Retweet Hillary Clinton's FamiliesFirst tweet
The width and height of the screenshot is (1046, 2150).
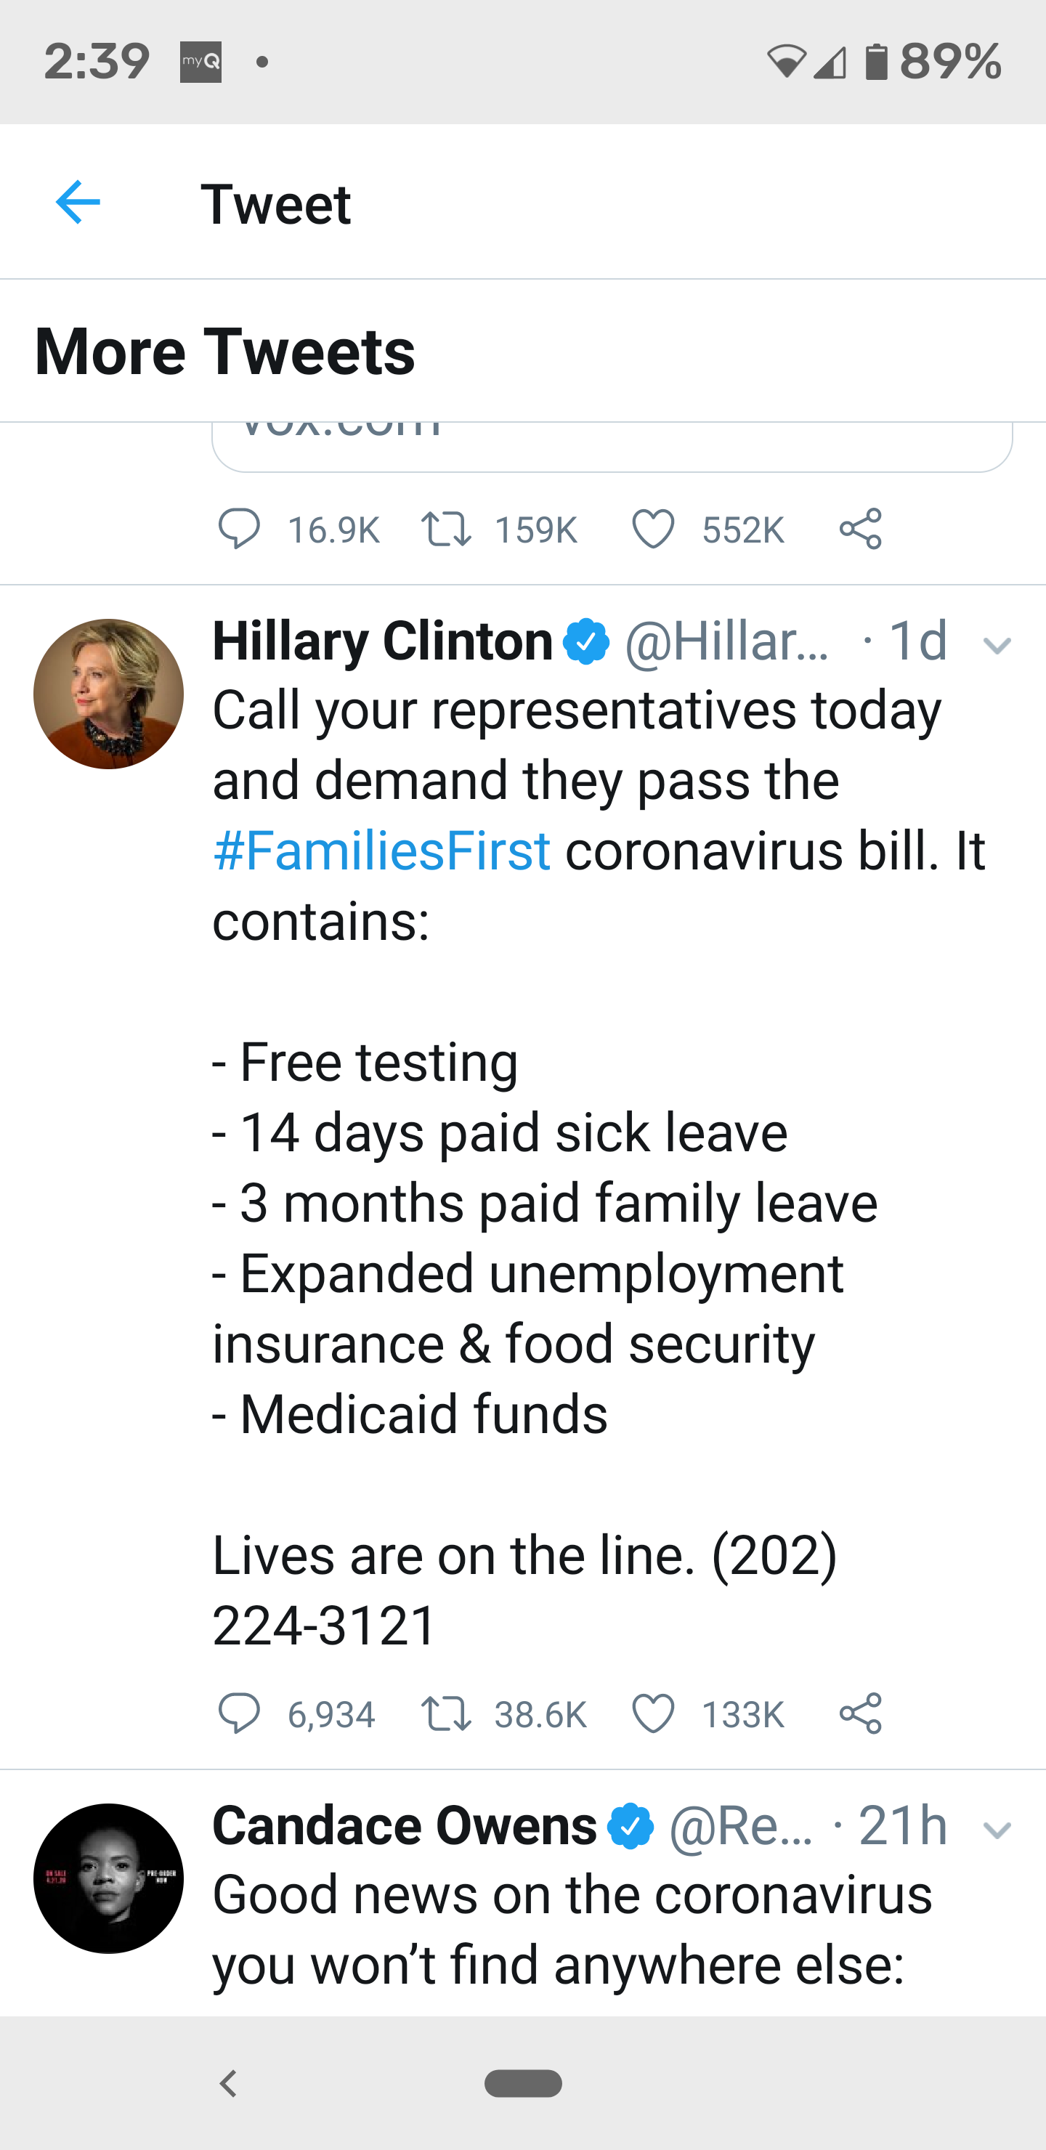[x=447, y=1714]
